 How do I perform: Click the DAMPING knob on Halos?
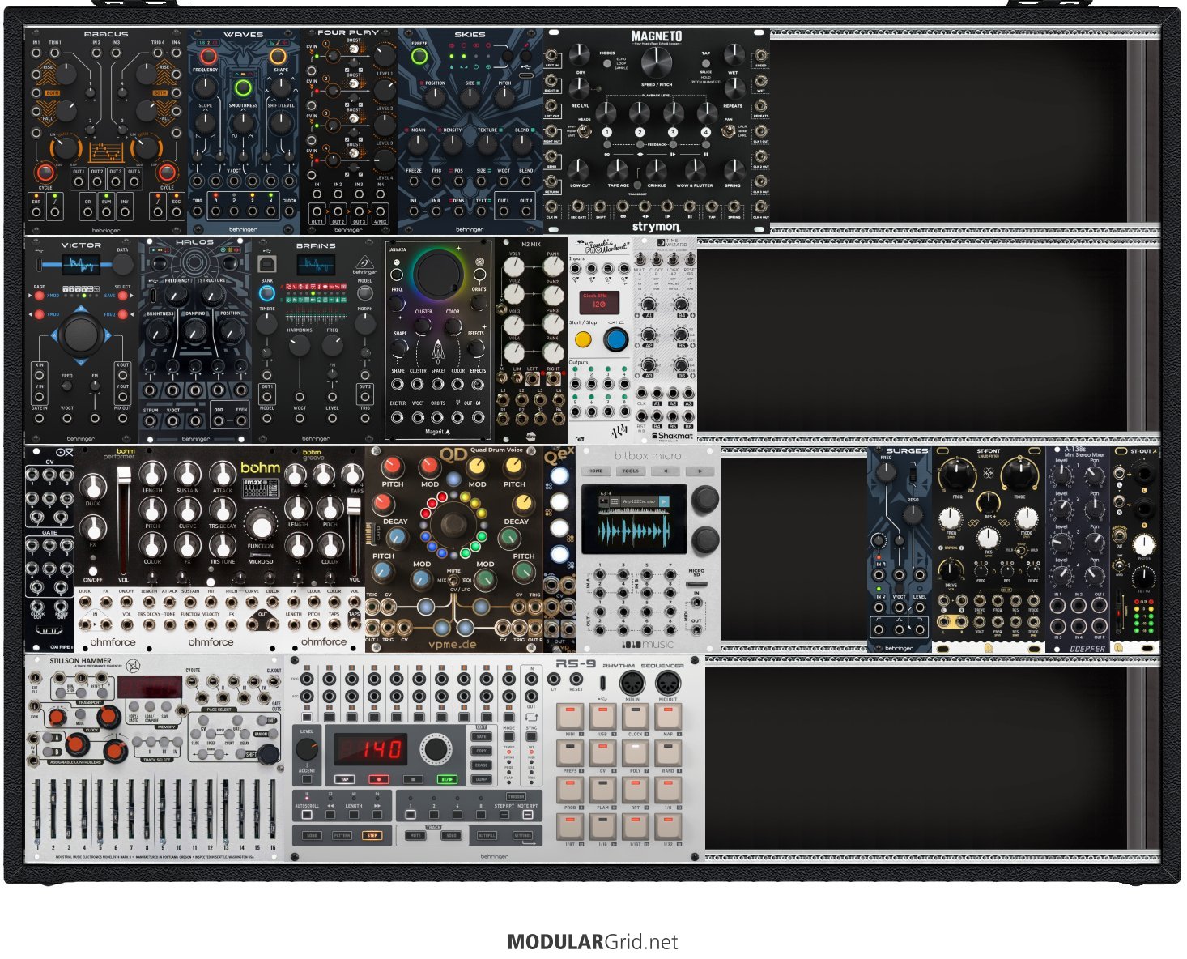click(195, 330)
